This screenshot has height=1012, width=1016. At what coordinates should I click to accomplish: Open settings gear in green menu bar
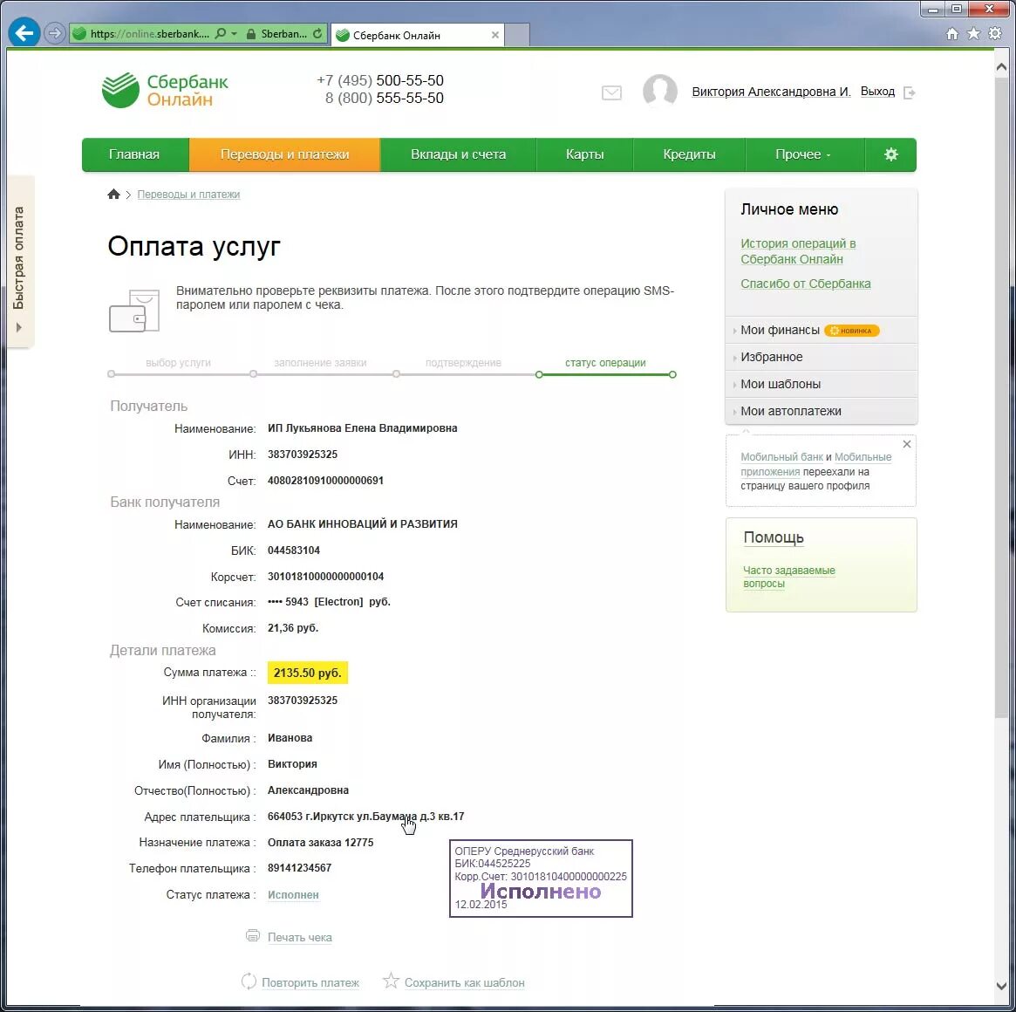click(891, 154)
